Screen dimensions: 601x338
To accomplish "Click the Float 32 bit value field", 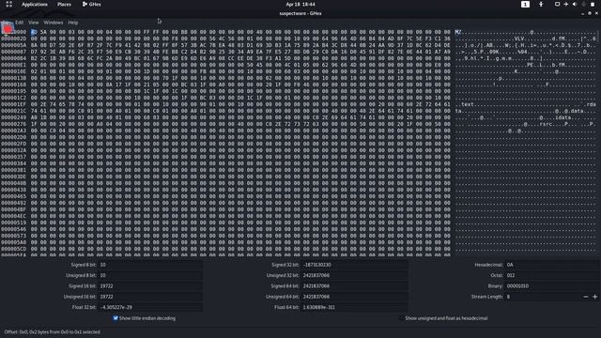I will [x=150, y=307].
